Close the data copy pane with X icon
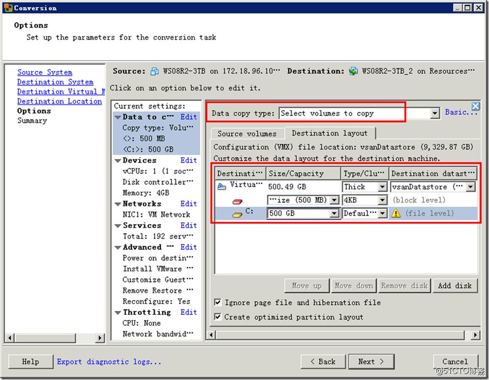The height and width of the screenshot is (380, 489). (x=475, y=106)
